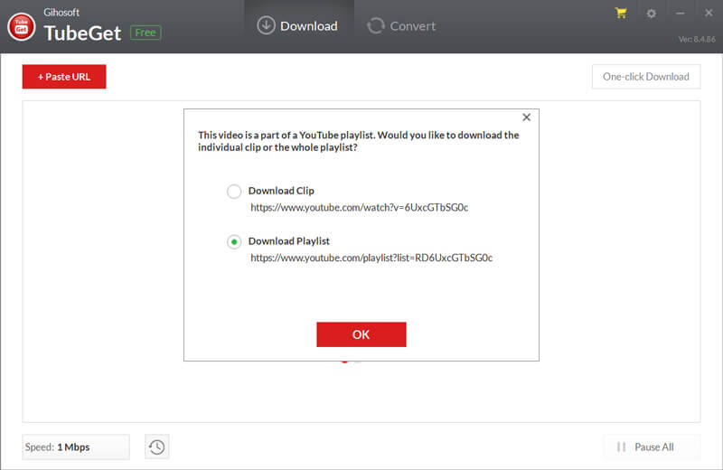Image resolution: width=723 pixels, height=470 pixels.
Task: Select the Download Clip radio button
Action: pyautogui.click(x=234, y=191)
